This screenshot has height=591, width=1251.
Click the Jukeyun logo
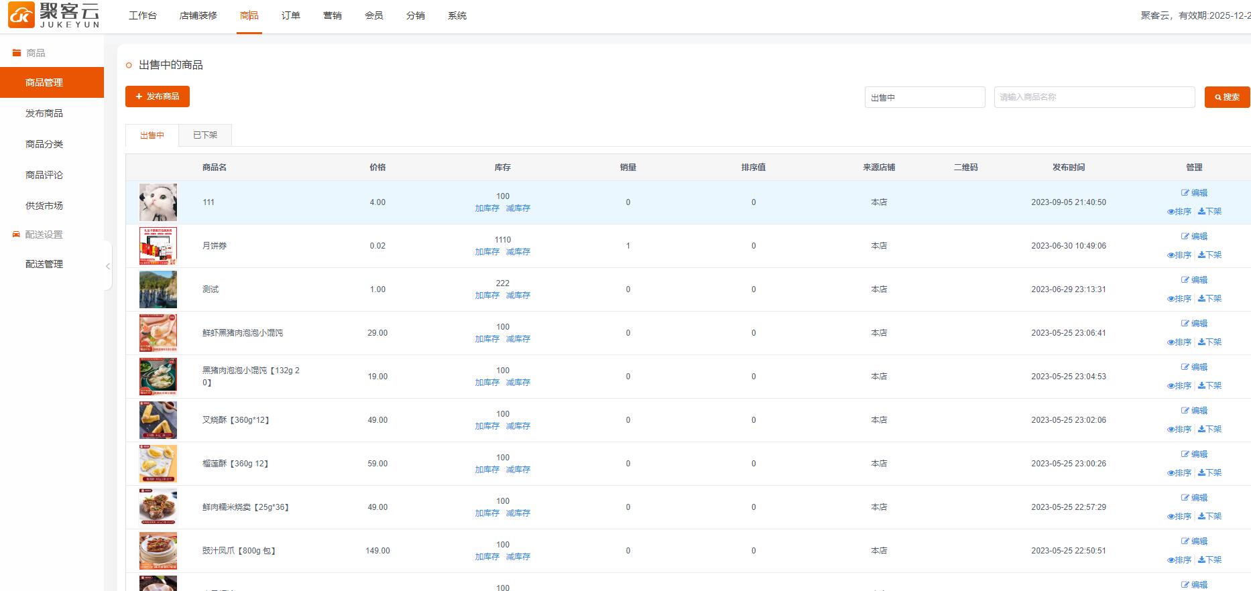coord(54,15)
